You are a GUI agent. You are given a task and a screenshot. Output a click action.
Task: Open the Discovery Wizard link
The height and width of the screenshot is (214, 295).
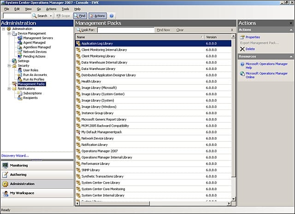(15, 156)
